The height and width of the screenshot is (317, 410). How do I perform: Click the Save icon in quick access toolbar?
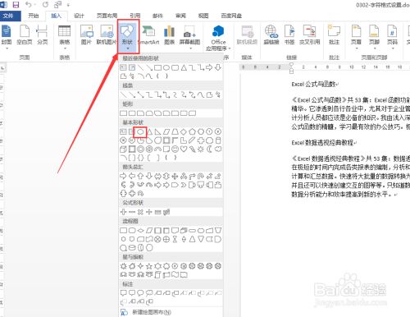[x=16, y=4]
